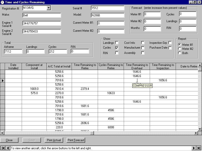Viewport: 202px width, 151px height.
Task: Enable the Cost Info checkbox
Action: [x=143, y=43]
